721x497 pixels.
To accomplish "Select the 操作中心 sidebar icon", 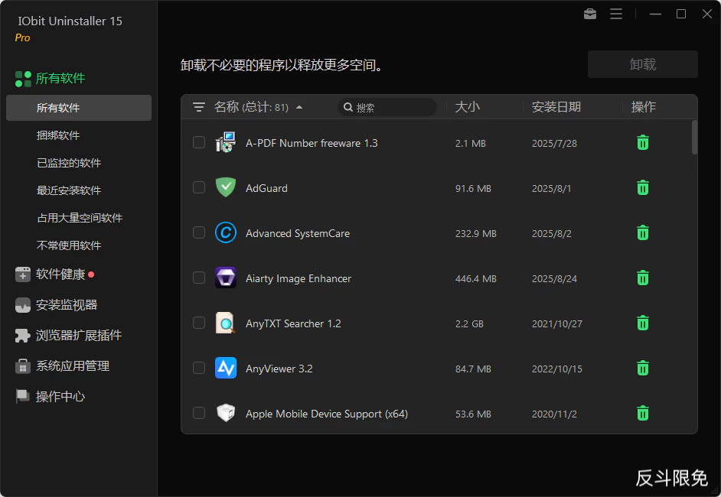I will (22, 396).
